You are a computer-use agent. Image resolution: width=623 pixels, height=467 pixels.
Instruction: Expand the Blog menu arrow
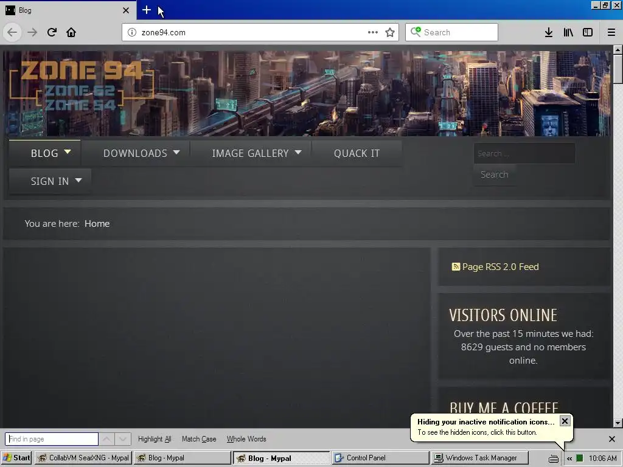tap(68, 151)
